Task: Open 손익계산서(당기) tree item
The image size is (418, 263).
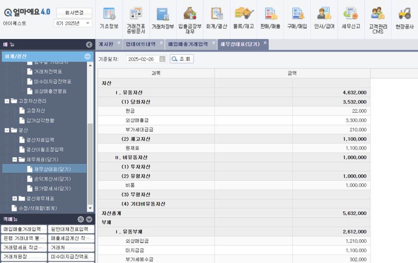Action: click(52, 179)
